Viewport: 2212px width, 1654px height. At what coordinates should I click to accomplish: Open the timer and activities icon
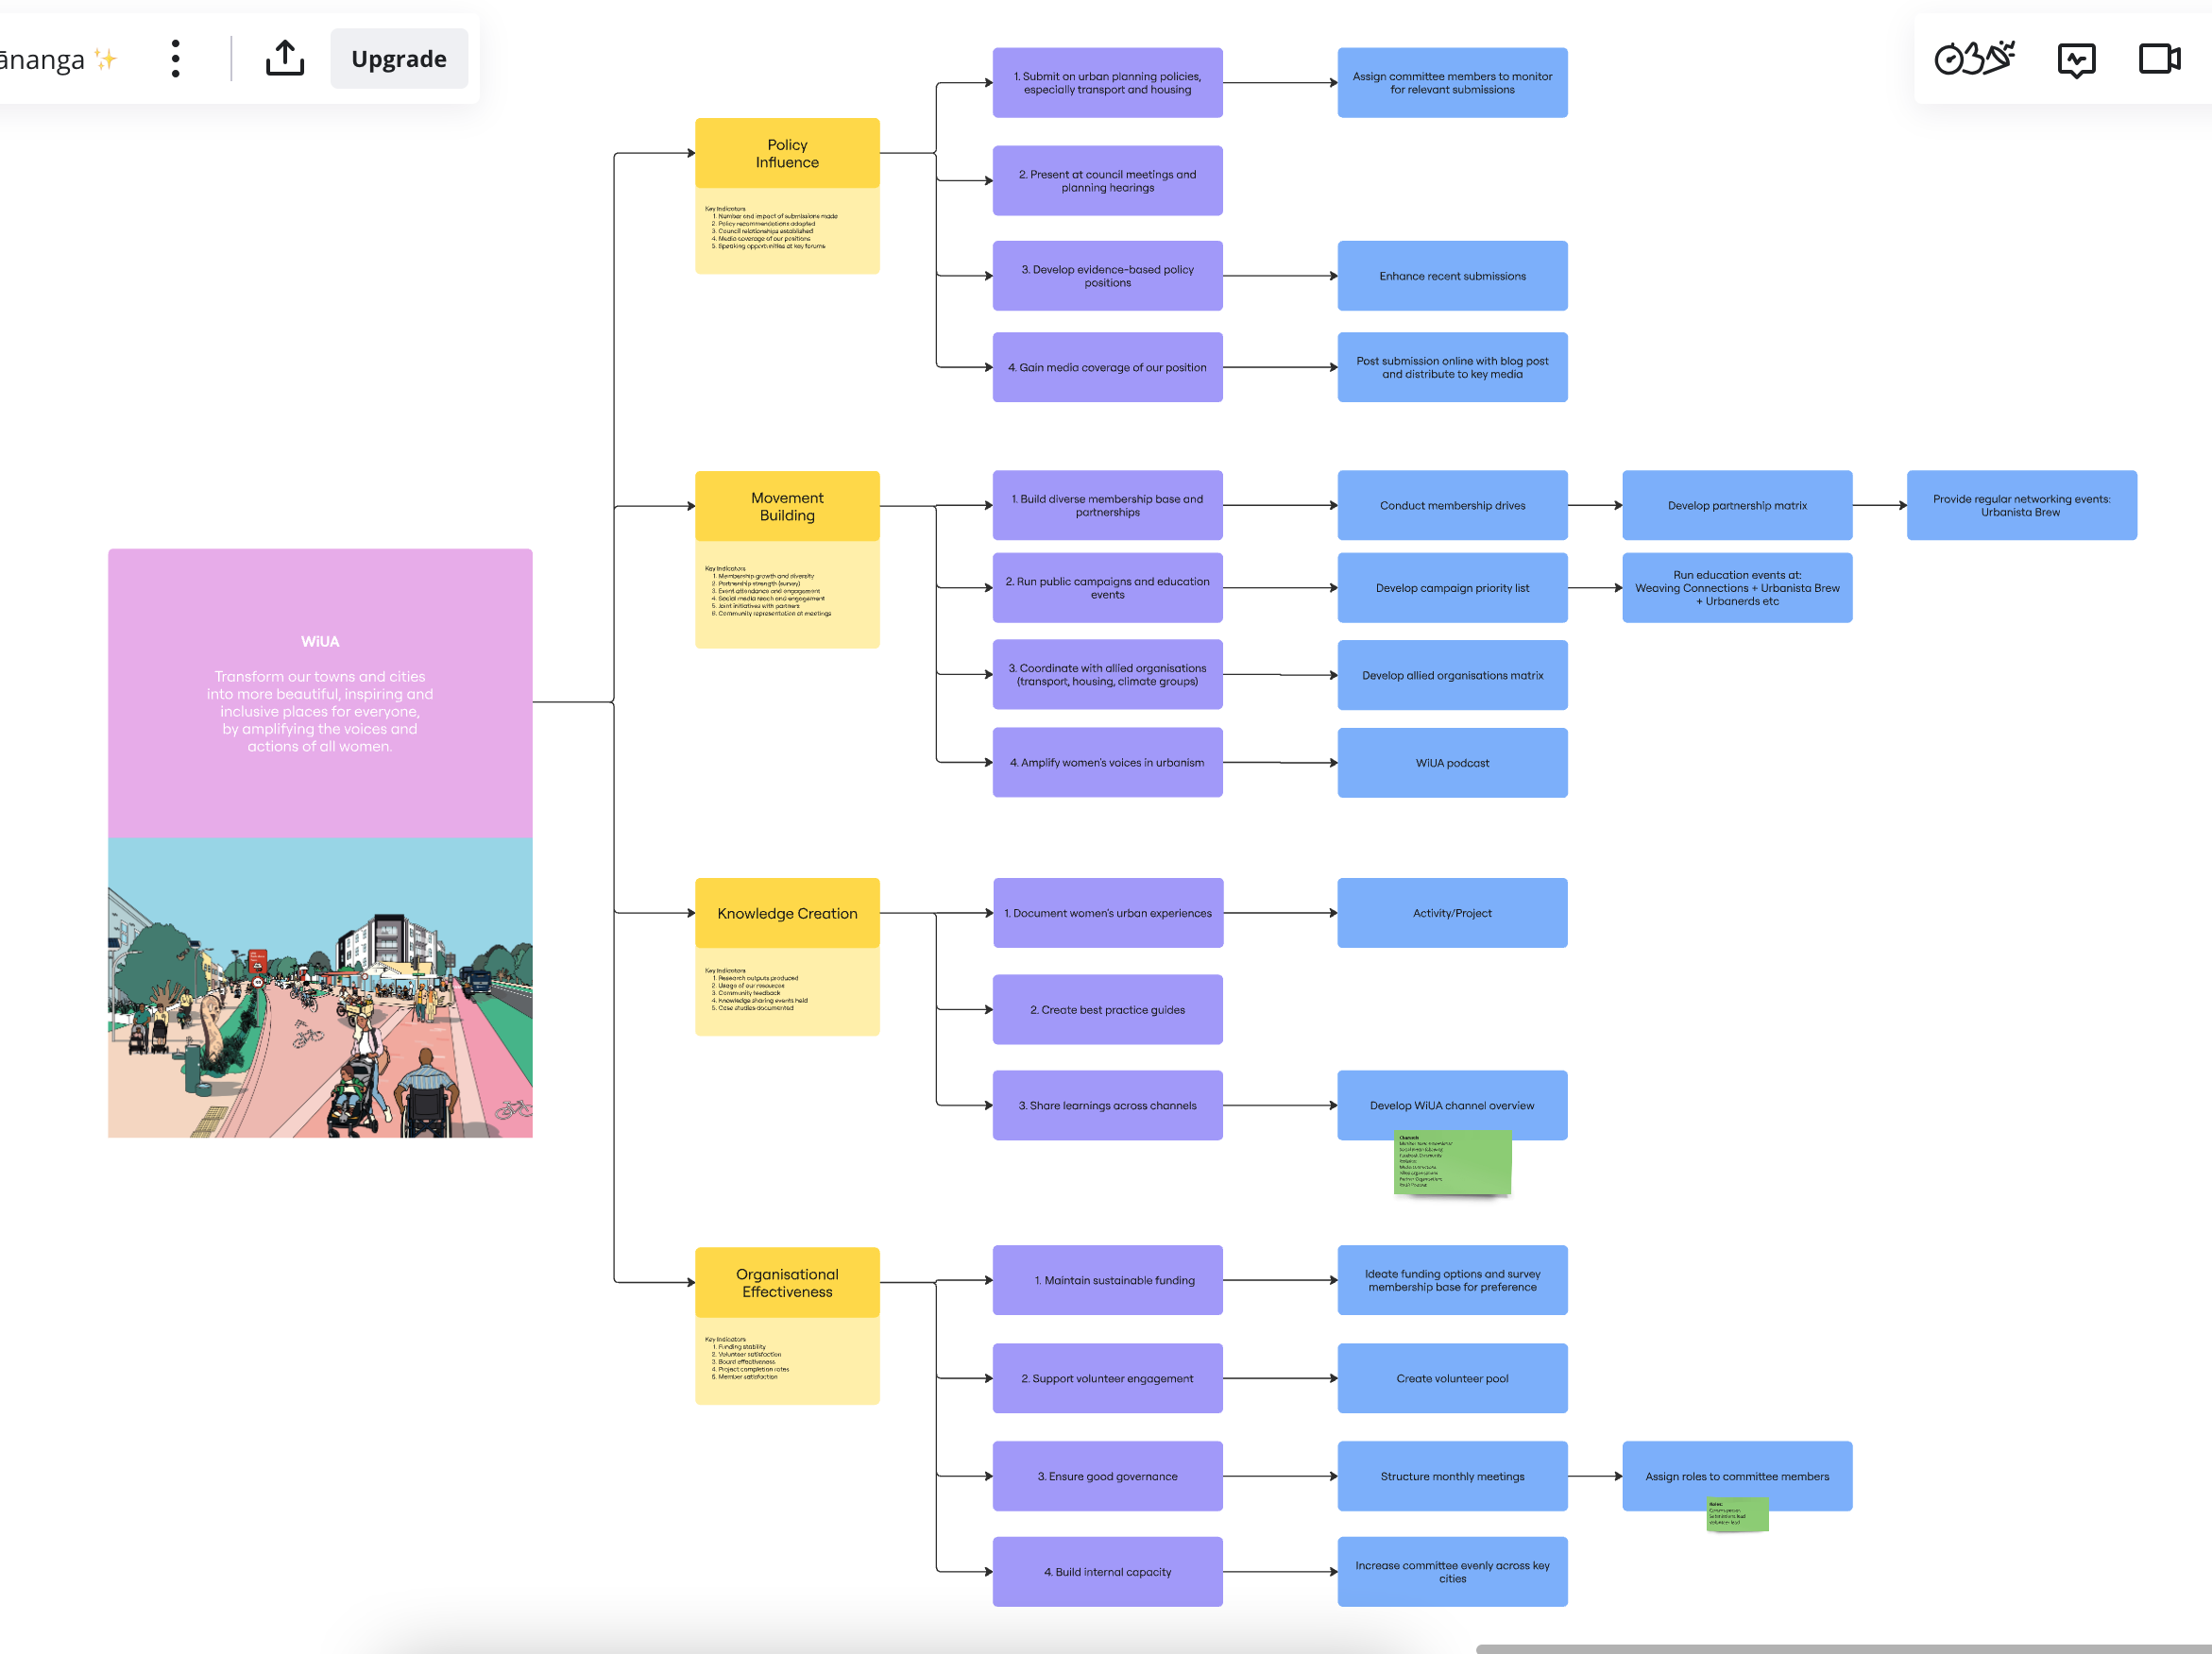coord(1975,59)
